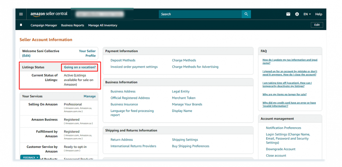This screenshot has height=167, width=342.
Task: Open Merchant Token
Action: [184, 98]
